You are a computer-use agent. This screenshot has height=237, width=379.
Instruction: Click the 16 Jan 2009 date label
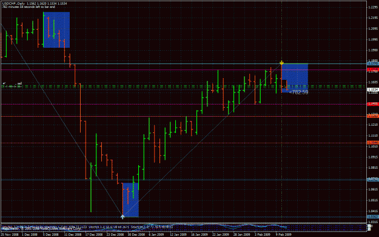tap(200, 235)
